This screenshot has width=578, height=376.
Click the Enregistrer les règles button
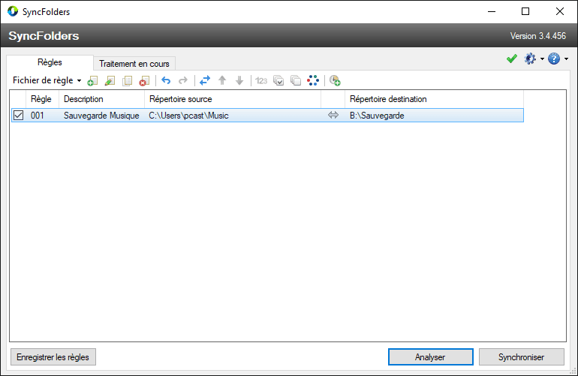pyautogui.click(x=53, y=356)
